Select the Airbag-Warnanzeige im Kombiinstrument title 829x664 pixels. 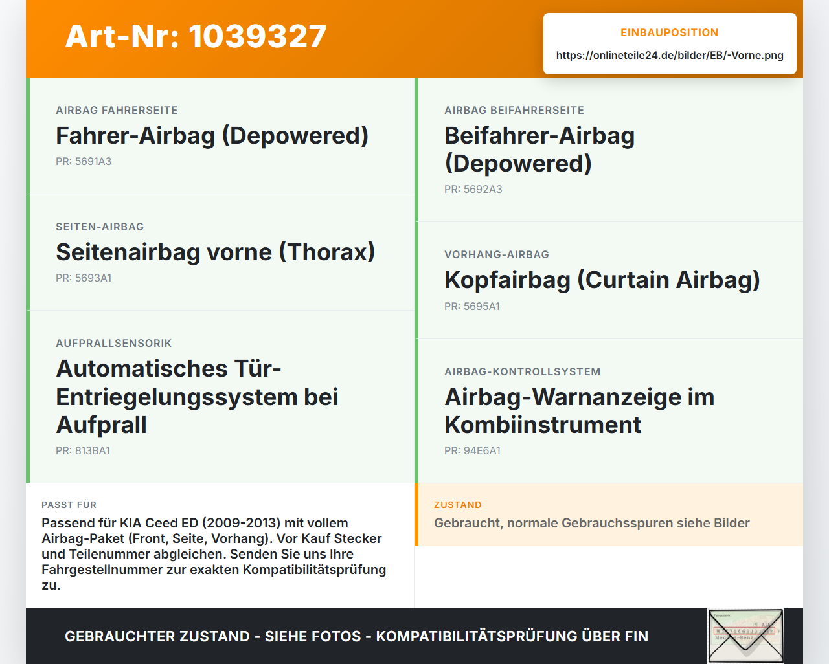(580, 411)
